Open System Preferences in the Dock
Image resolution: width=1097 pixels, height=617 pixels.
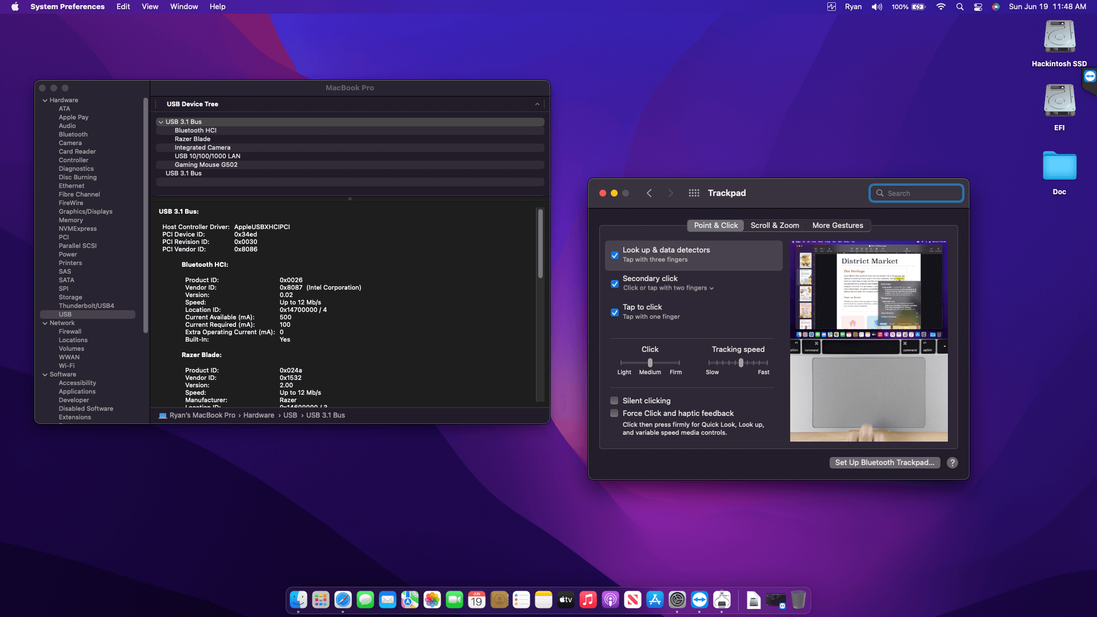[677, 599]
